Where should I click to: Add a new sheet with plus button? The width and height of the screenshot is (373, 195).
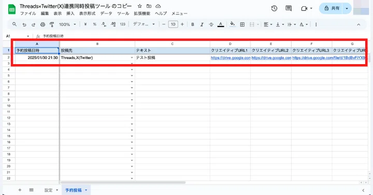(x=20, y=190)
